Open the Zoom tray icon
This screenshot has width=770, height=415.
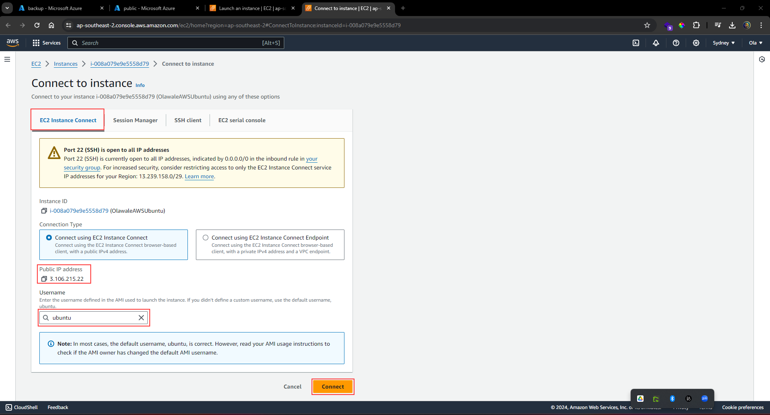(705, 399)
